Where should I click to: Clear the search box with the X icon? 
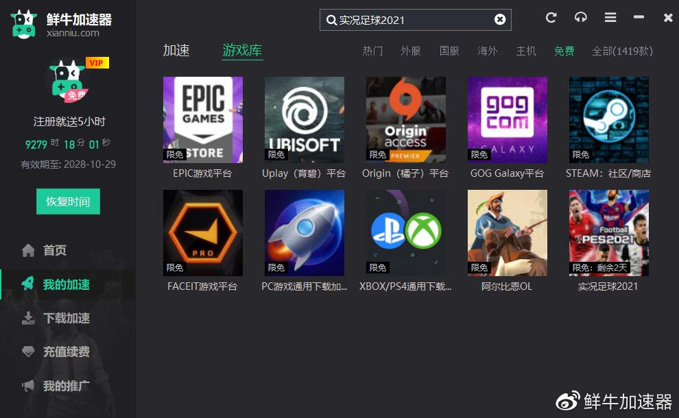(x=499, y=19)
